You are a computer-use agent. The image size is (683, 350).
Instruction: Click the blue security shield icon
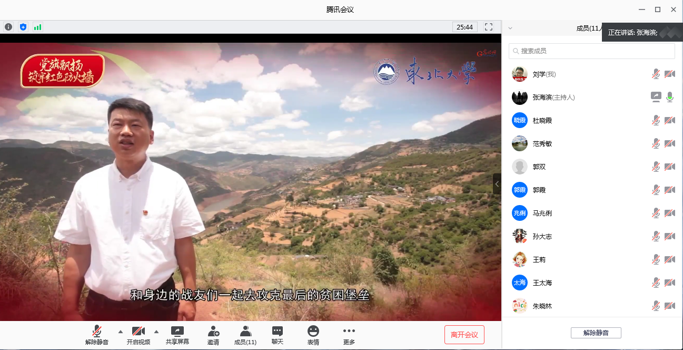pos(23,27)
